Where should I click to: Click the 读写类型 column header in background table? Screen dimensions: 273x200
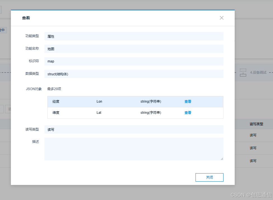256,124
